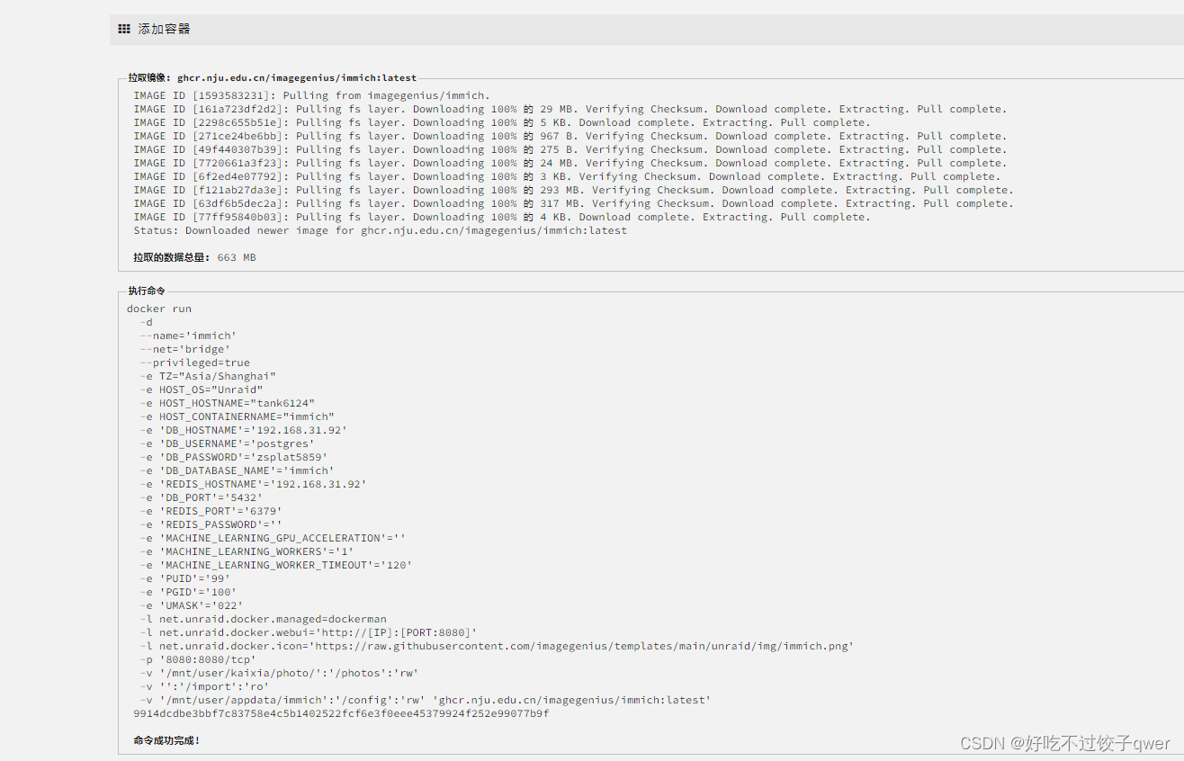Click the 执行命令 section heading
The width and height of the screenshot is (1184, 761).
point(146,291)
